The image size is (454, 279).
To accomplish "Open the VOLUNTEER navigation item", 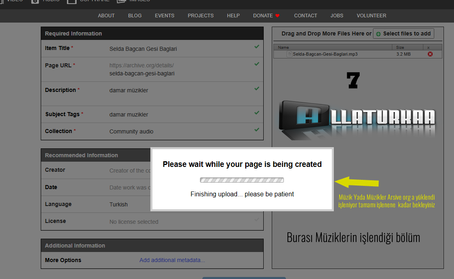I will point(371,16).
